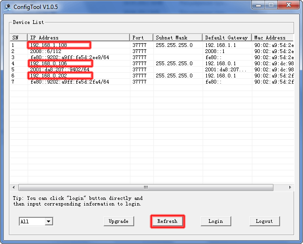The width and height of the screenshot is (303, 244).
Task: Click the Upgrade button
Action: (119, 221)
